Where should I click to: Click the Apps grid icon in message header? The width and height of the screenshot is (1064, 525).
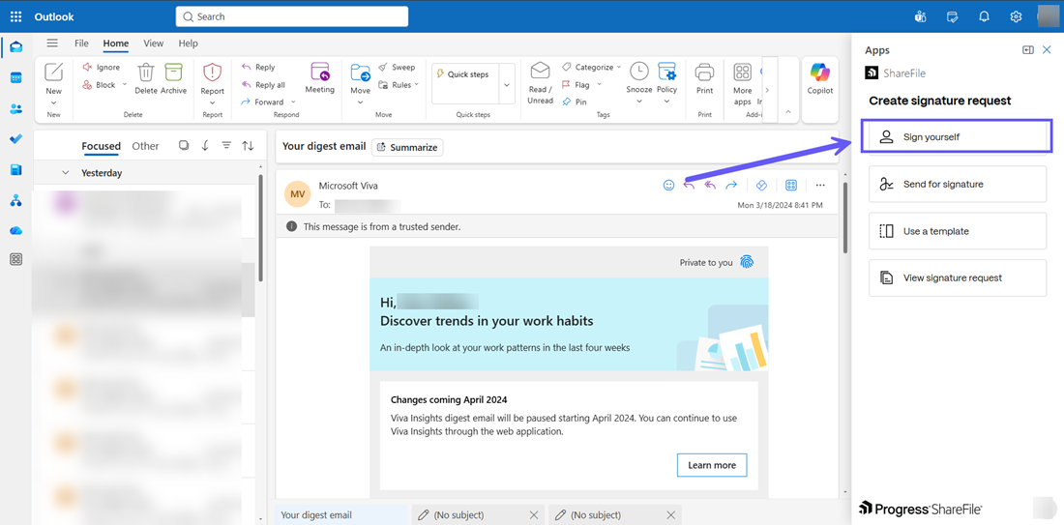(790, 186)
